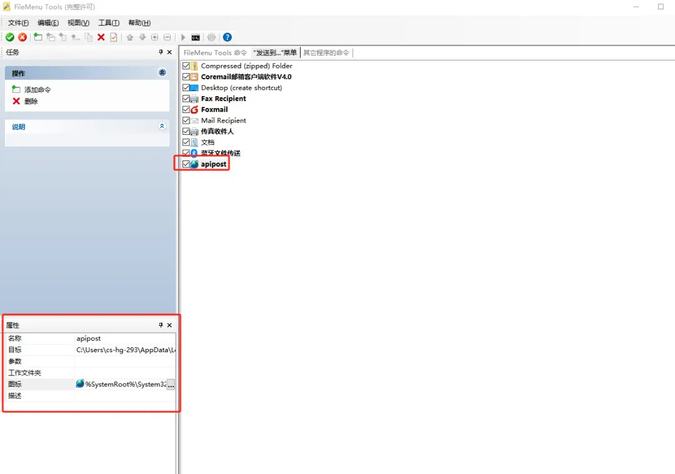This screenshot has width=675, height=474.
Task: Open help via the blue question mark icon
Action: [x=227, y=37]
